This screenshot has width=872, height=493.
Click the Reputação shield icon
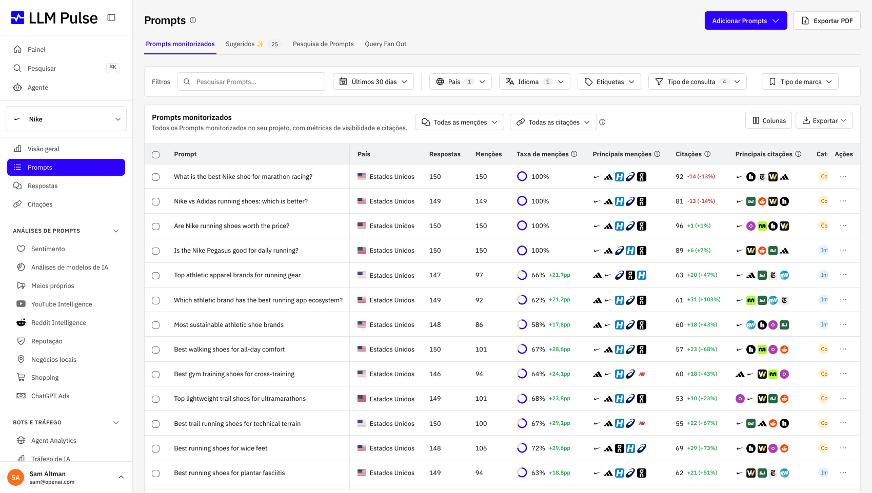[x=21, y=341]
